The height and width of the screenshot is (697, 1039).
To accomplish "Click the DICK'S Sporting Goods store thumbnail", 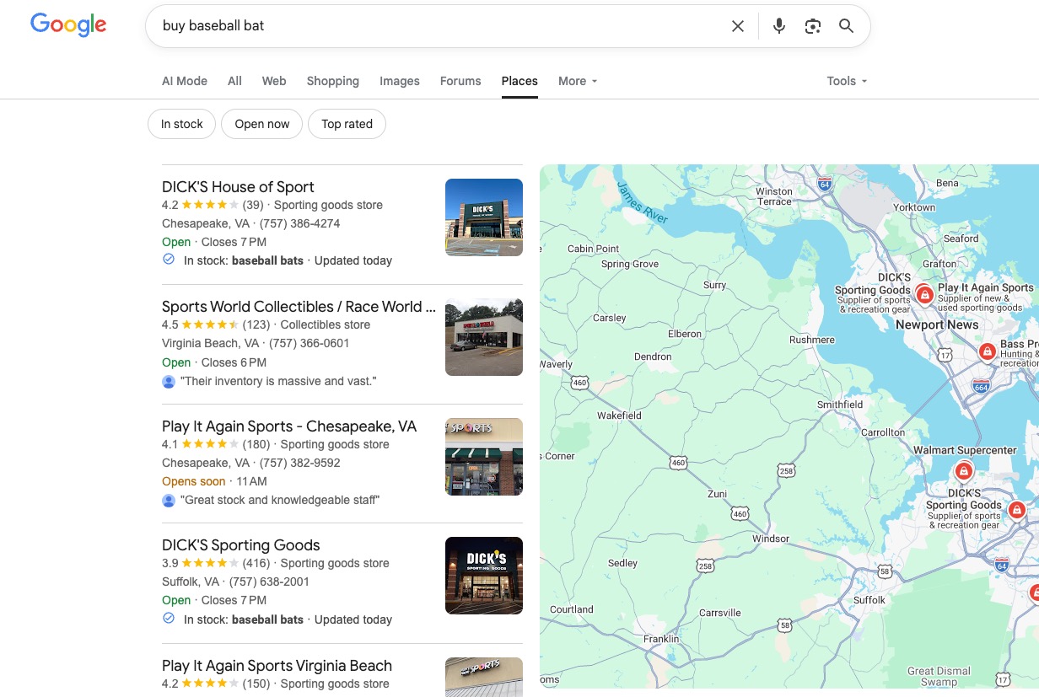I will [484, 576].
